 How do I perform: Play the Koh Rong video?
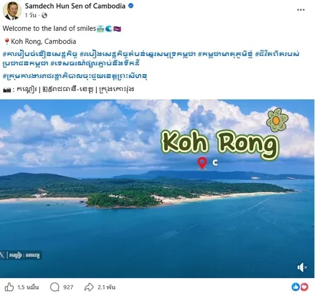point(157,189)
